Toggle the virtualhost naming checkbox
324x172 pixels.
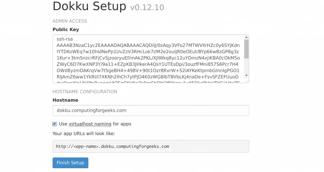click(54, 124)
